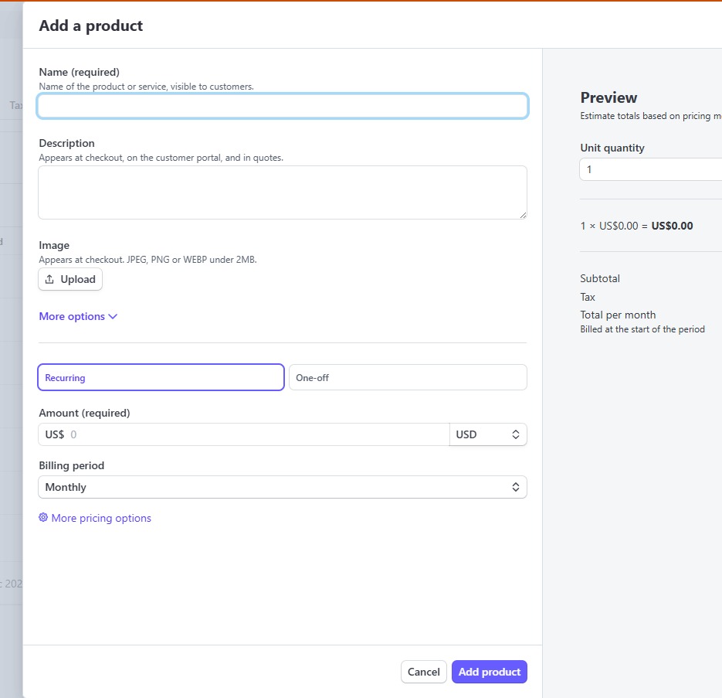Select the Recurring pricing option

(x=161, y=377)
